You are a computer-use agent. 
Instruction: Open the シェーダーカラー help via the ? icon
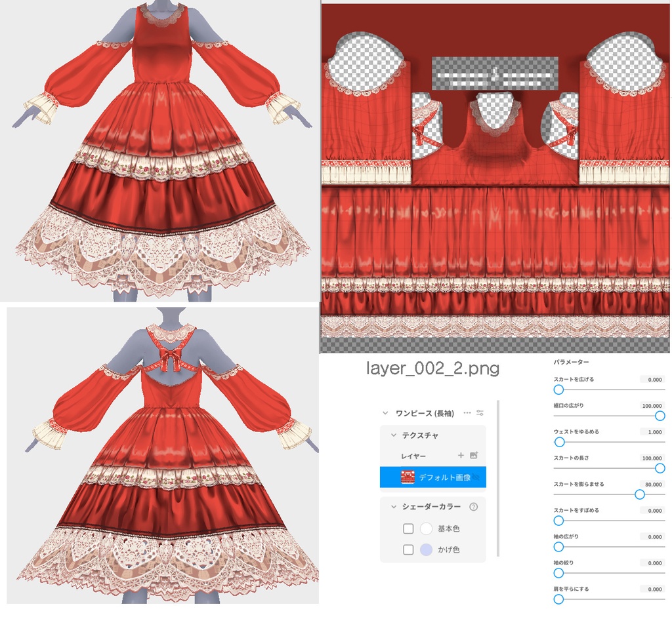[473, 506]
